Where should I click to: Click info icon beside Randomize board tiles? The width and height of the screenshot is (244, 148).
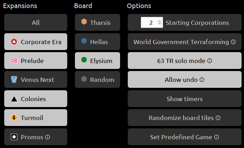[x=218, y=118]
